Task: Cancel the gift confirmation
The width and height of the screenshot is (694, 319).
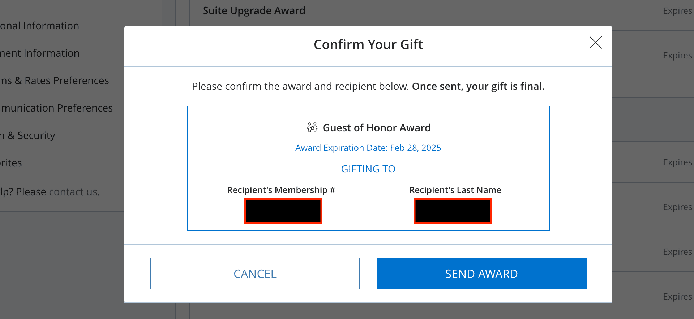Action: 255,274
